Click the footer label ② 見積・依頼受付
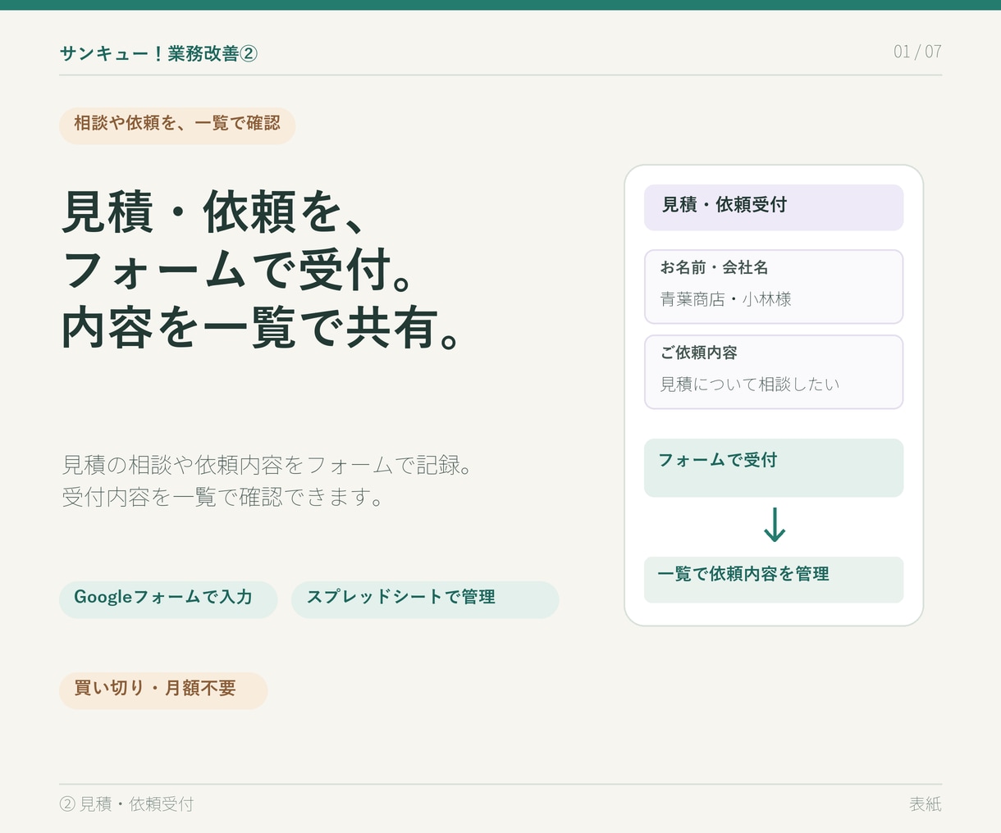This screenshot has width=1001, height=833. point(126,804)
